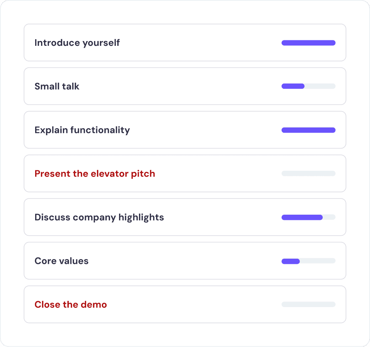Select the Discuss company highlights card
Viewport: 370px width, 347px height.
(x=185, y=217)
